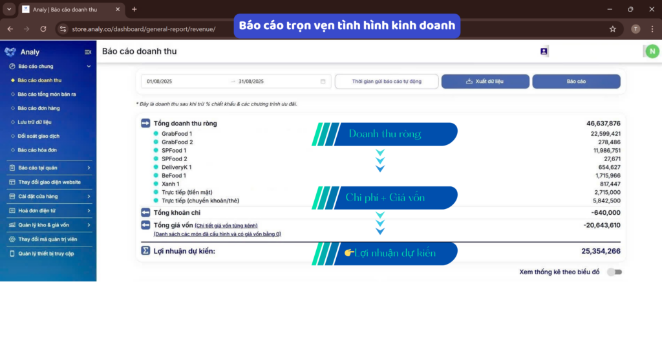662x350 pixels.
Task: Click the Tổng doanh thu ròng arrow icon
Action: (145, 124)
